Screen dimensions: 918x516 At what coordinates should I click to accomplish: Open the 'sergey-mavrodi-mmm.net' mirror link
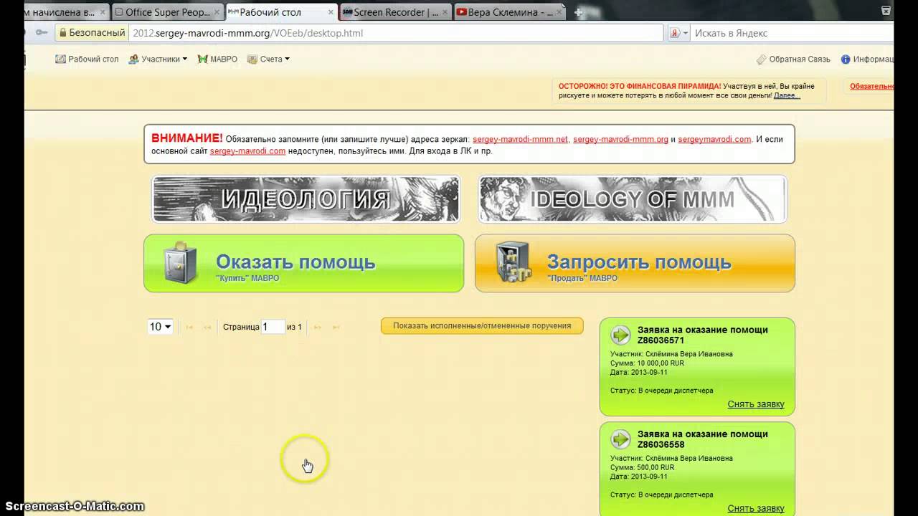point(520,139)
